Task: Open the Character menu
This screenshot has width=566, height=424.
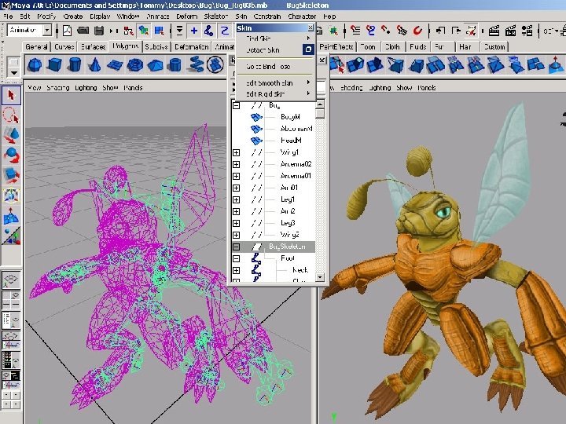Action: pos(302,16)
